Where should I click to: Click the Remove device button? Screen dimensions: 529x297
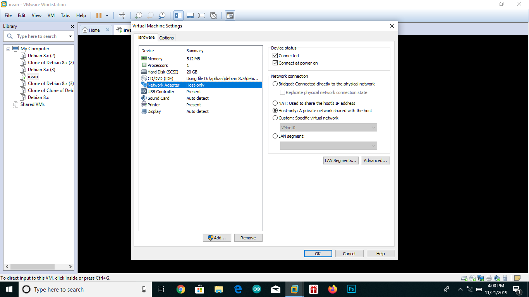click(x=248, y=238)
